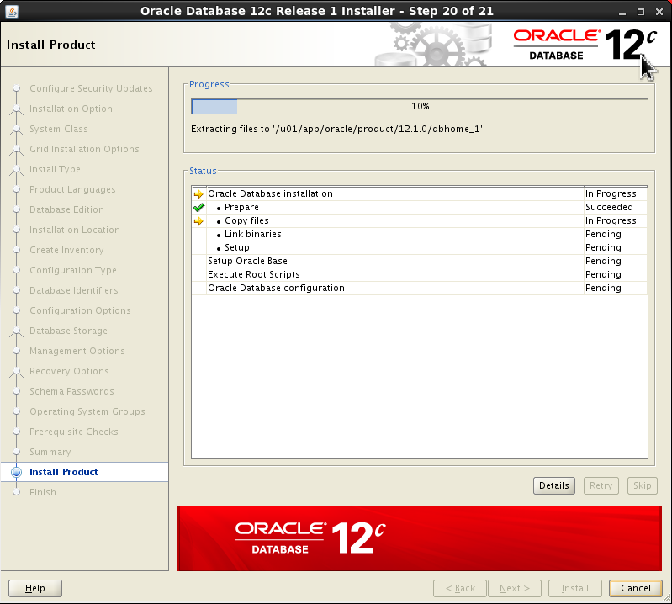Select the Database Identifiers step
The height and width of the screenshot is (604, 672).
[x=74, y=290]
